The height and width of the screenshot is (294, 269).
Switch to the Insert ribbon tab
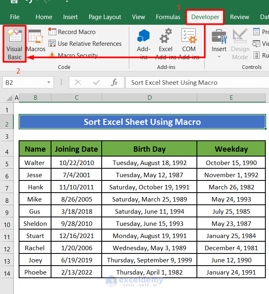click(70, 17)
